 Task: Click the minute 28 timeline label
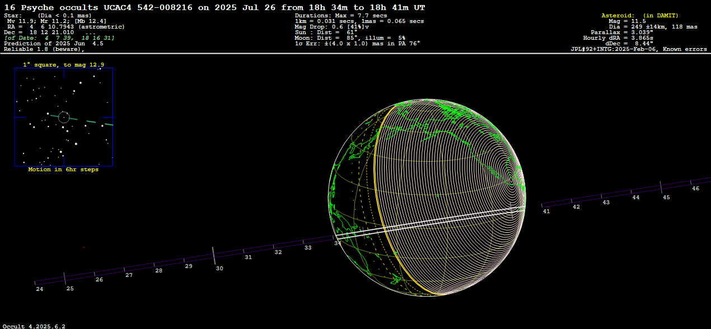[x=159, y=271]
